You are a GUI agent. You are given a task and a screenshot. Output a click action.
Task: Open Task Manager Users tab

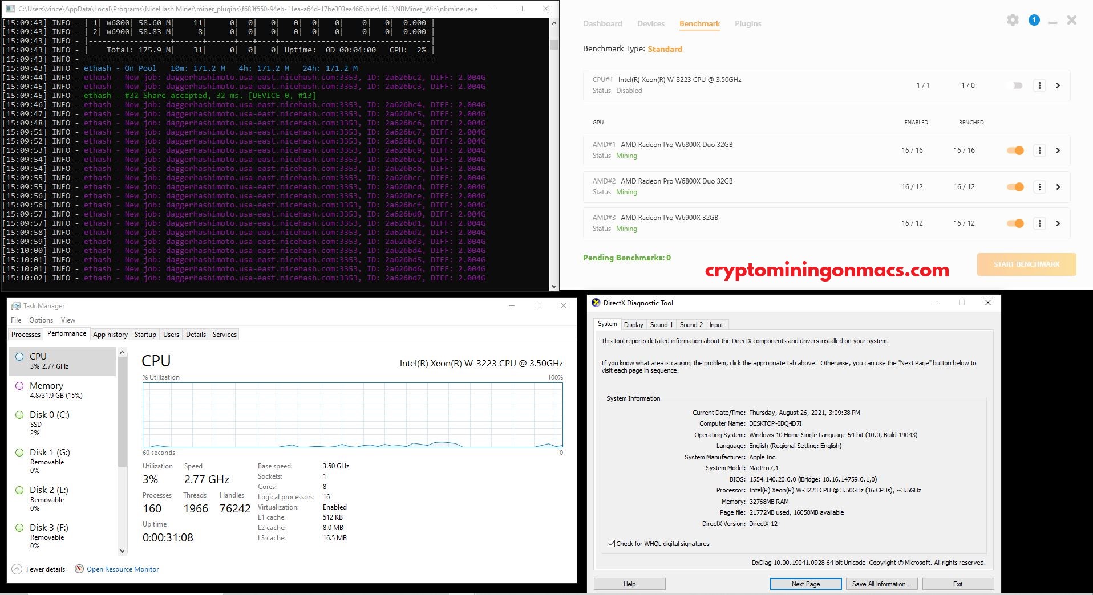coord(171,335)
